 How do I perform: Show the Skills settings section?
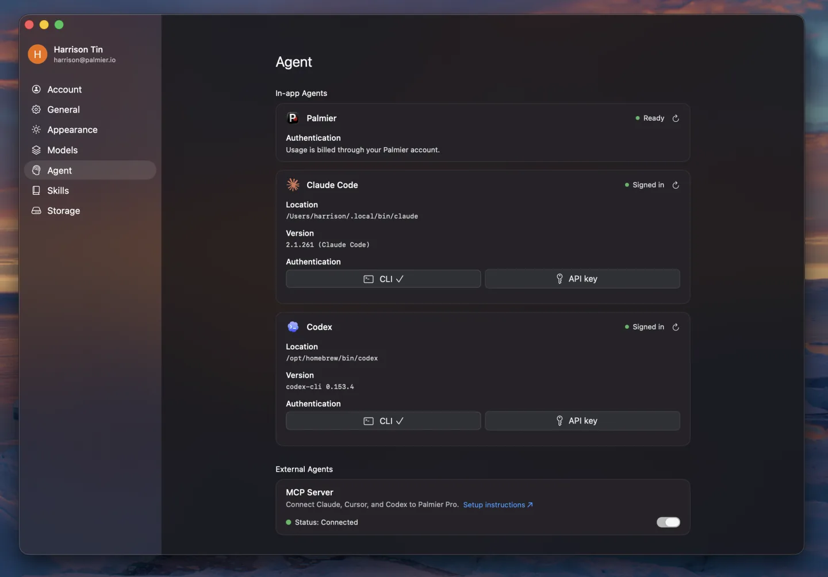(90, 191)
